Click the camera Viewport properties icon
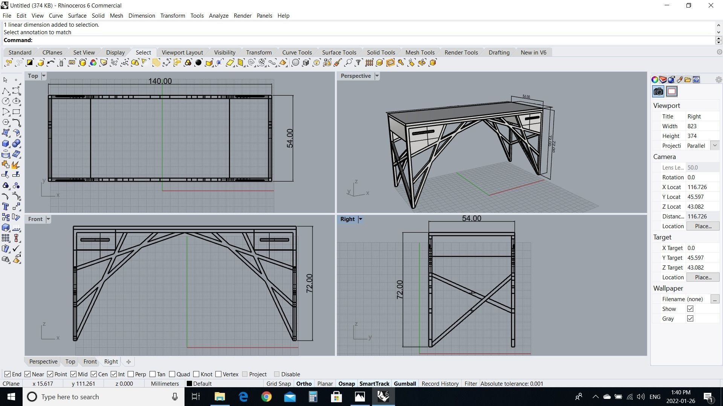The image size is (723, 406). tap(658, 91)
